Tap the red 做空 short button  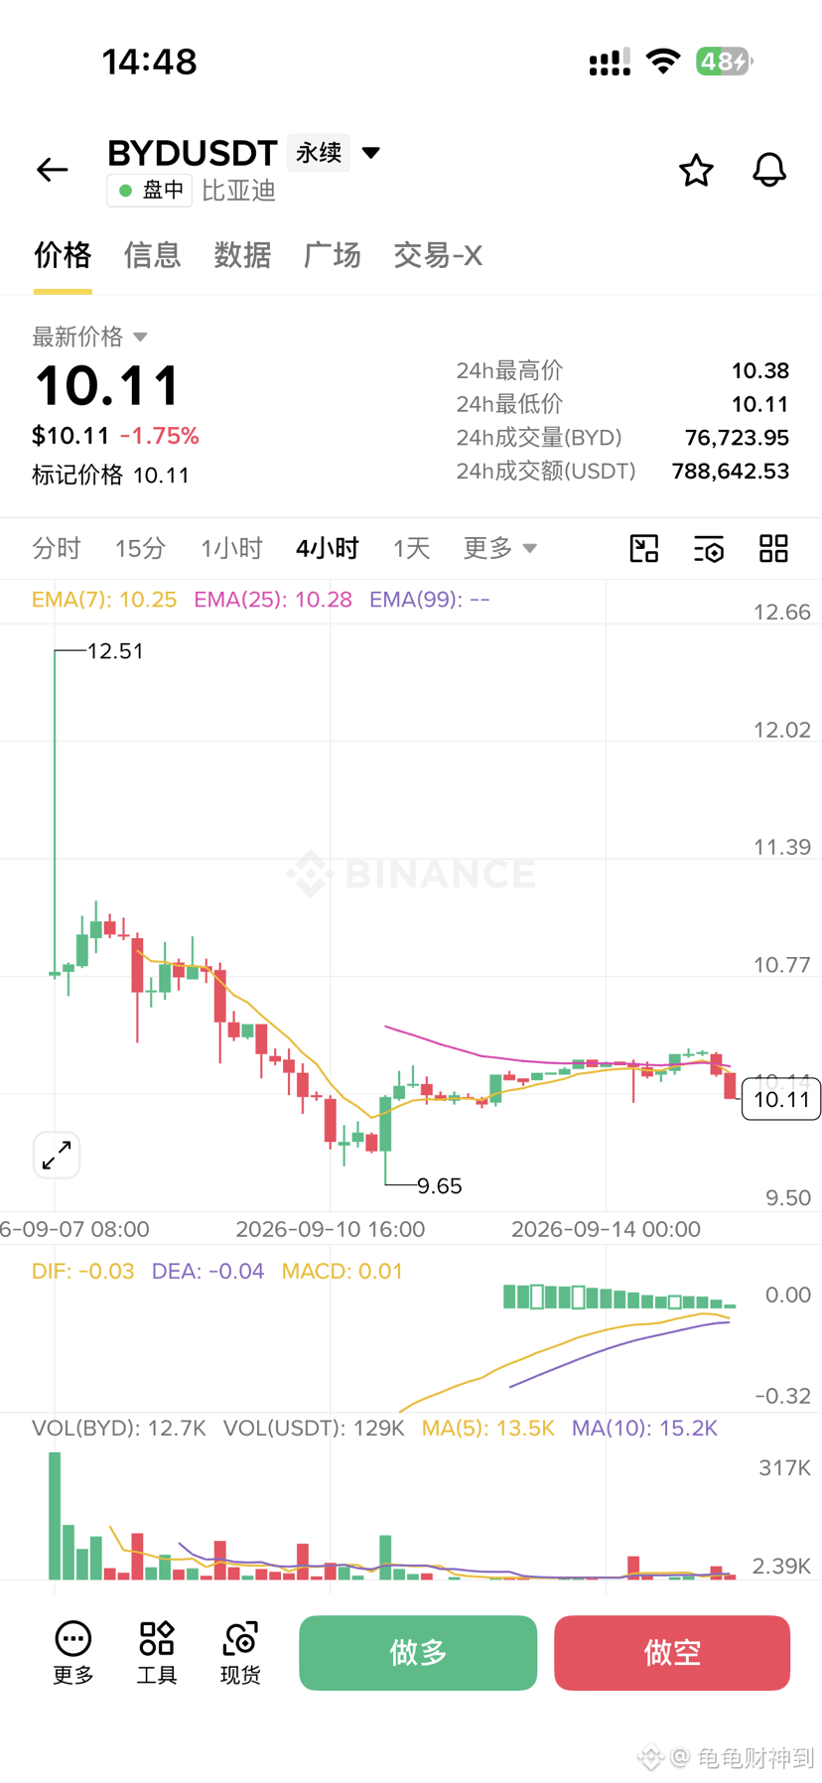[672, 1653]
